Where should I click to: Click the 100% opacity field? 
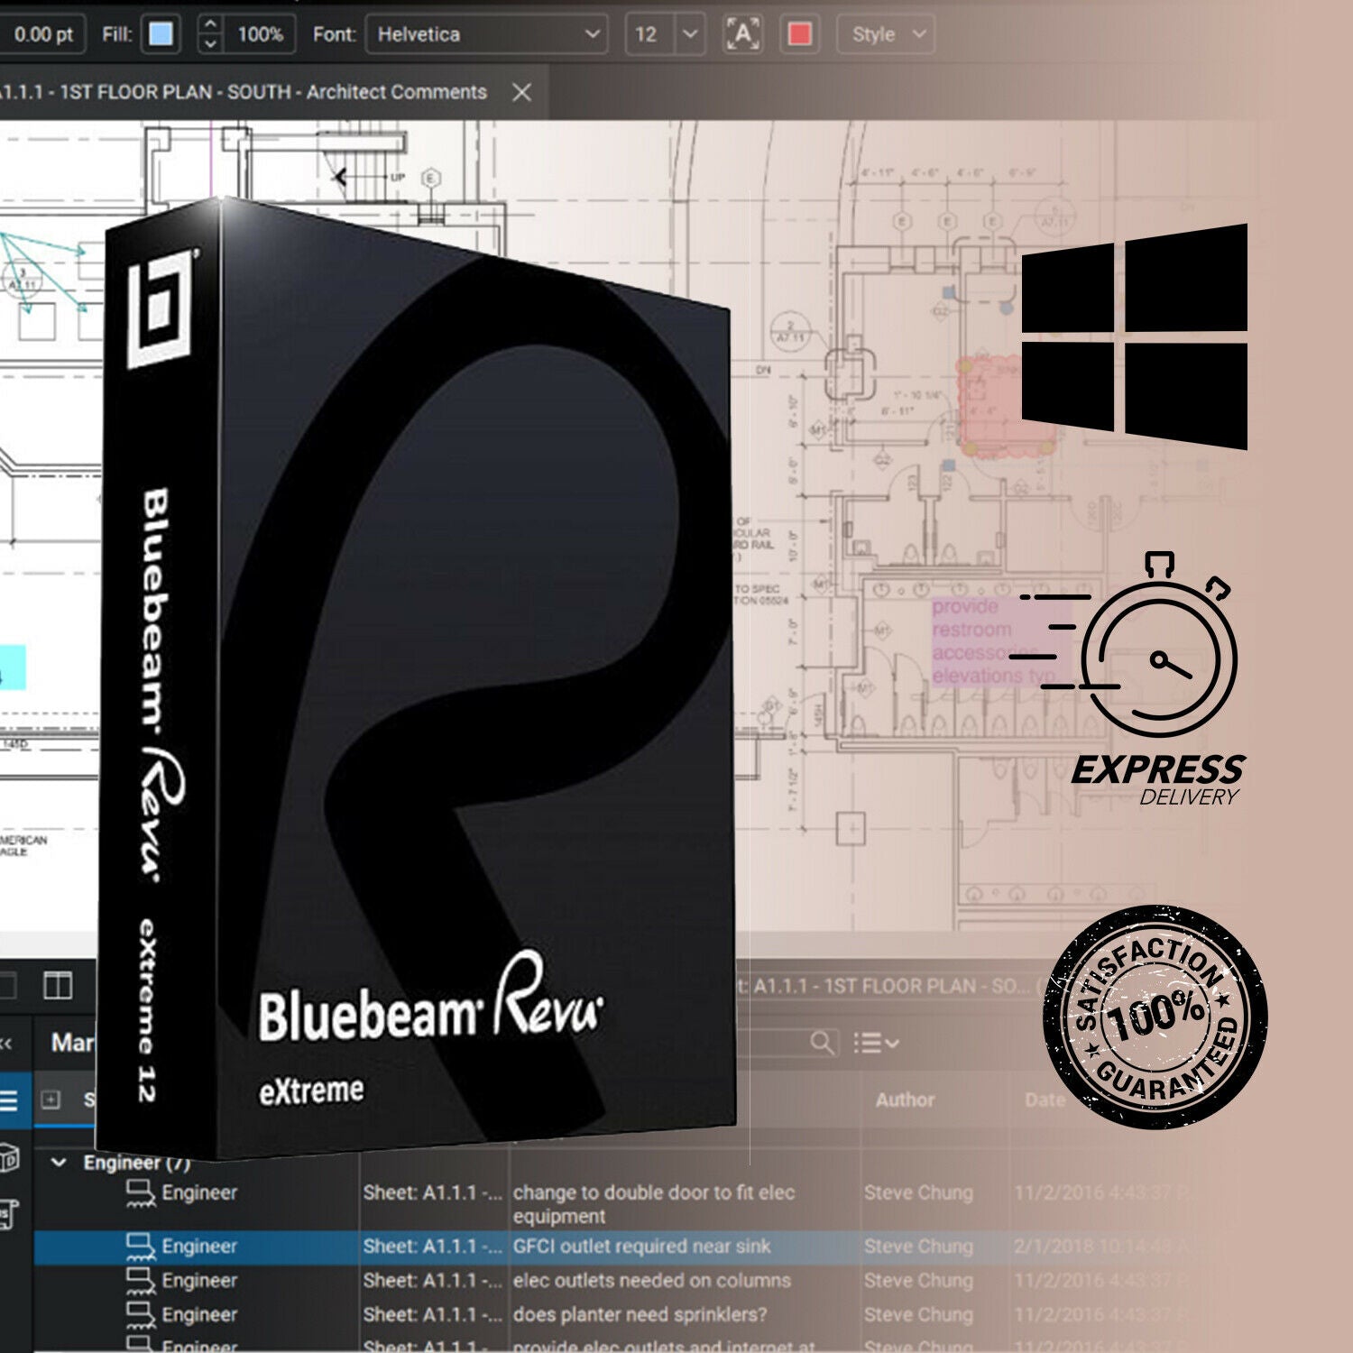coord(260,34)
